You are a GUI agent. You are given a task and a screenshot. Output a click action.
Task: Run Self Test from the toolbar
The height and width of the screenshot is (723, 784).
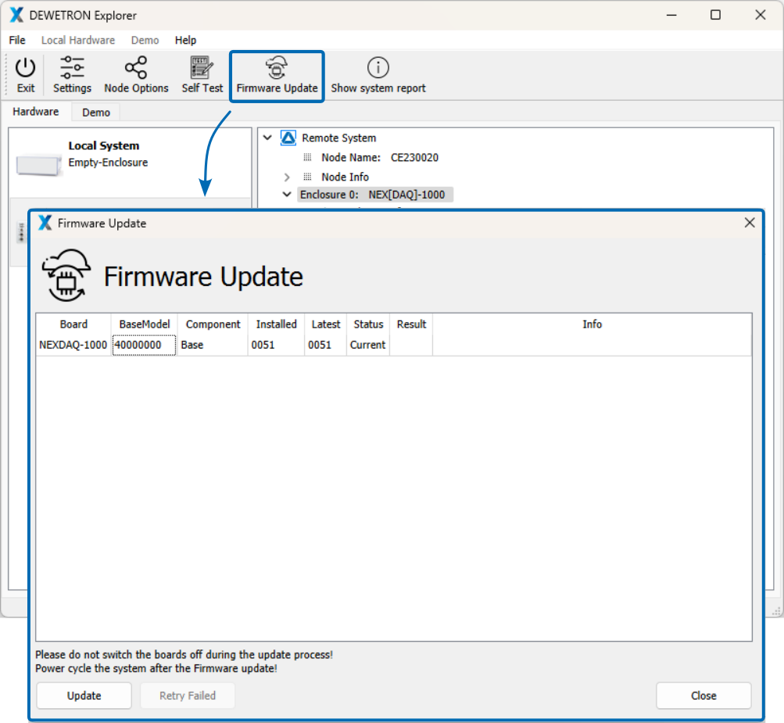tap(202, 75)
